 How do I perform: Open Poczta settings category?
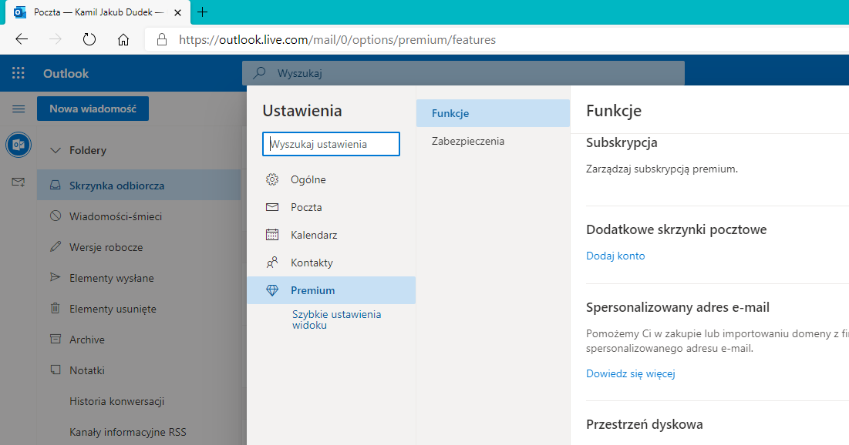[x=306, y=207]
